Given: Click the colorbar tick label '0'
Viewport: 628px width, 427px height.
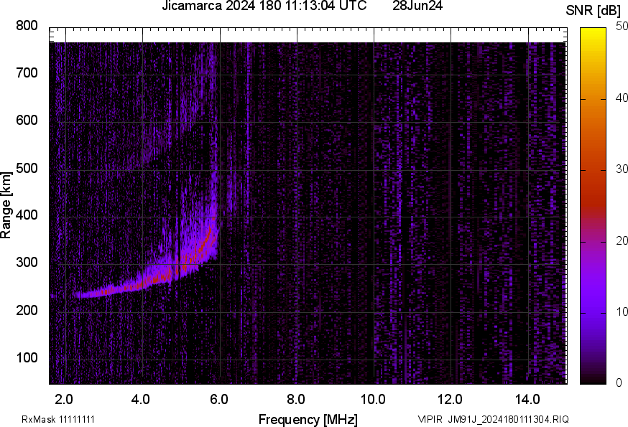Looking at the screenshot, I should pyautogui.click(x=619, y=383).
